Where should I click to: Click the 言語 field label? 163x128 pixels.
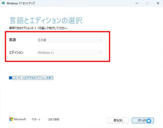[x=13, y=40]
